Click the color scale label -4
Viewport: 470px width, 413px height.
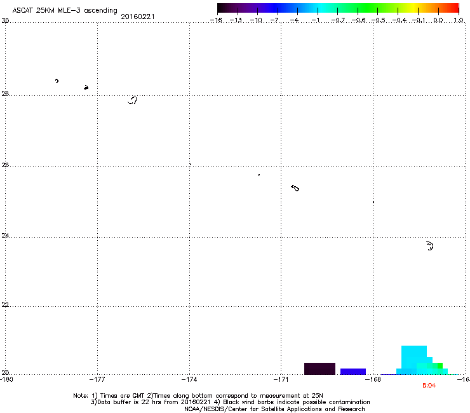pyautogui.click(x=294, y=20)
